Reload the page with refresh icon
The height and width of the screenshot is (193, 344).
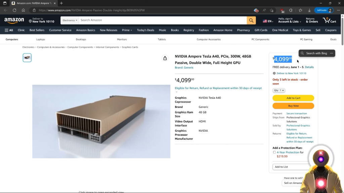14,10
